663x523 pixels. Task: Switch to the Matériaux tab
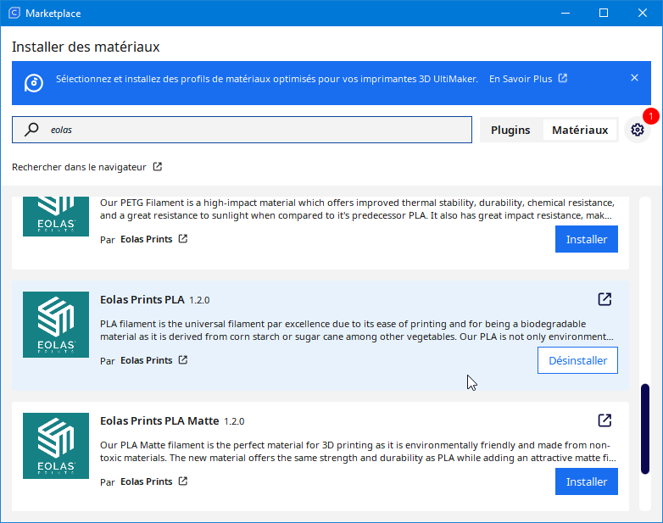[x=580, y=131]
